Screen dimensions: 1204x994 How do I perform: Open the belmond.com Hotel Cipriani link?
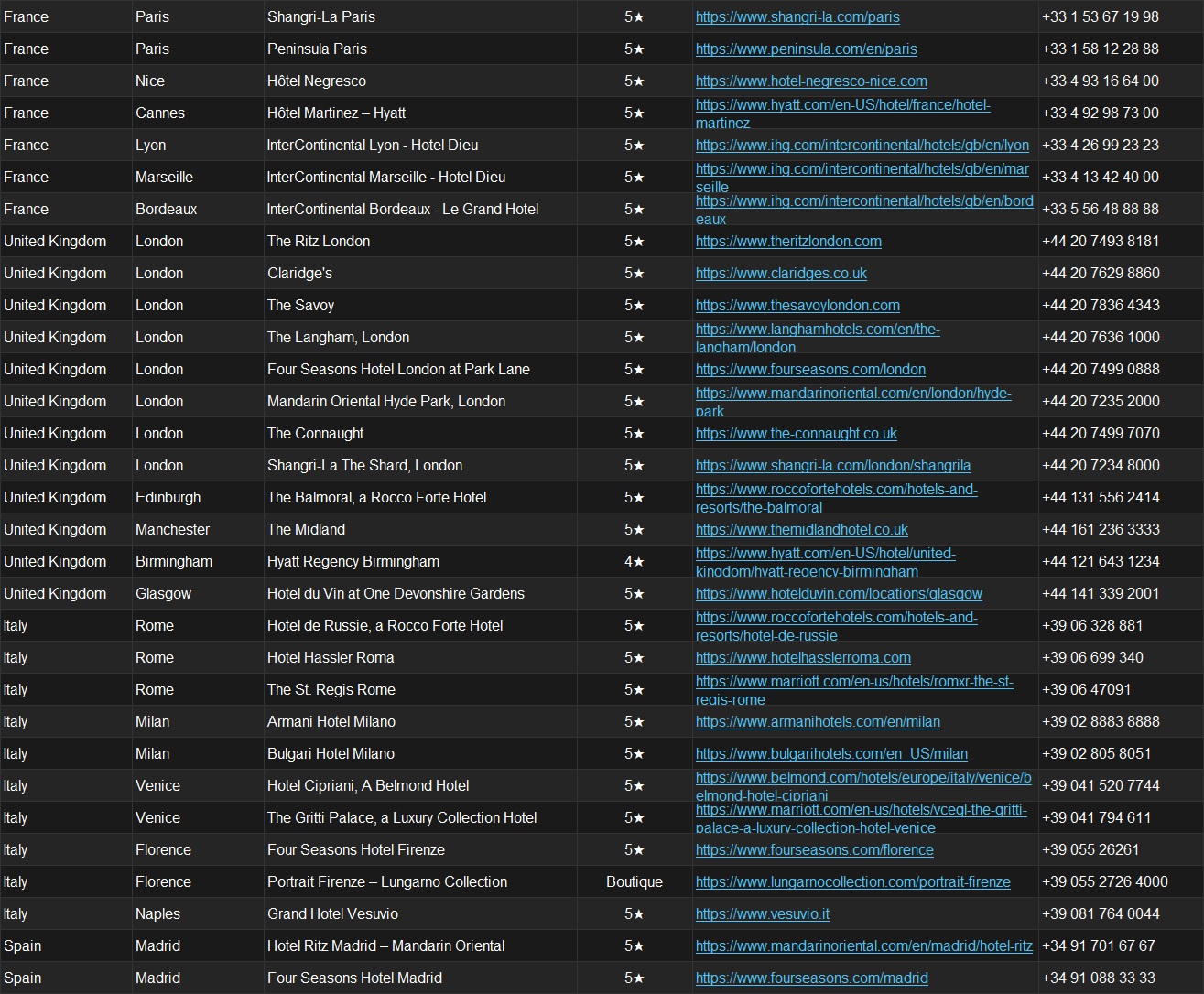[863, 785]
